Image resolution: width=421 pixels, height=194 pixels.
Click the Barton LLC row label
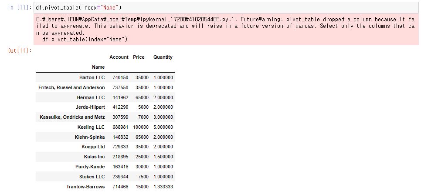(92, 77)
